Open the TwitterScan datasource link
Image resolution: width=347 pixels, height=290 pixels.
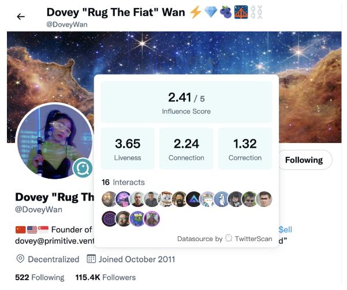click(253, 239)
